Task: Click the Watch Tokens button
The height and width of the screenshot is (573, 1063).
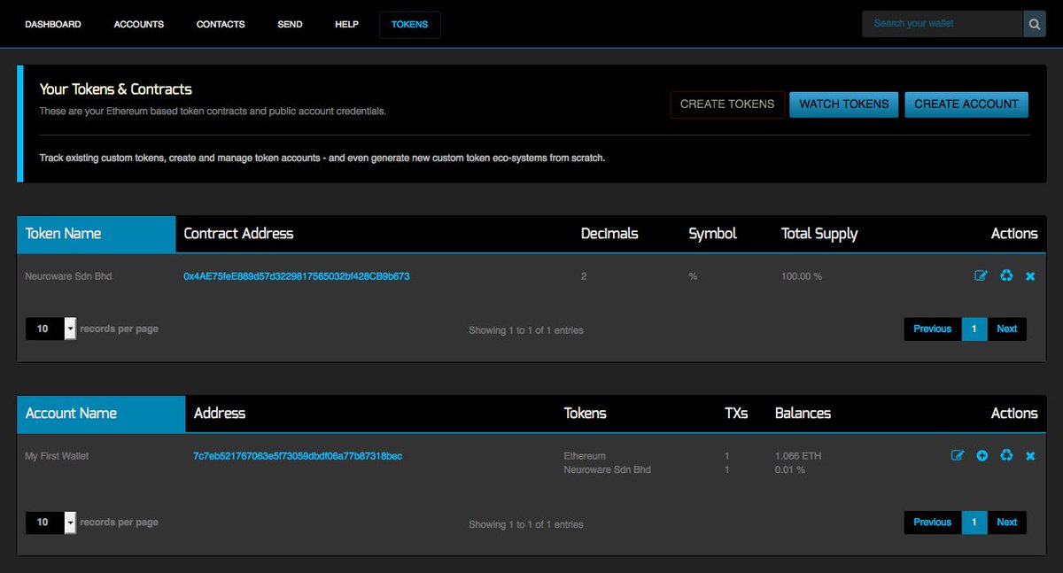Action: (844, 104)
